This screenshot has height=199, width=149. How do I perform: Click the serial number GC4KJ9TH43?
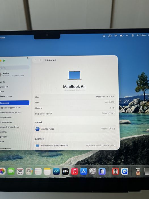click(108, 113)
